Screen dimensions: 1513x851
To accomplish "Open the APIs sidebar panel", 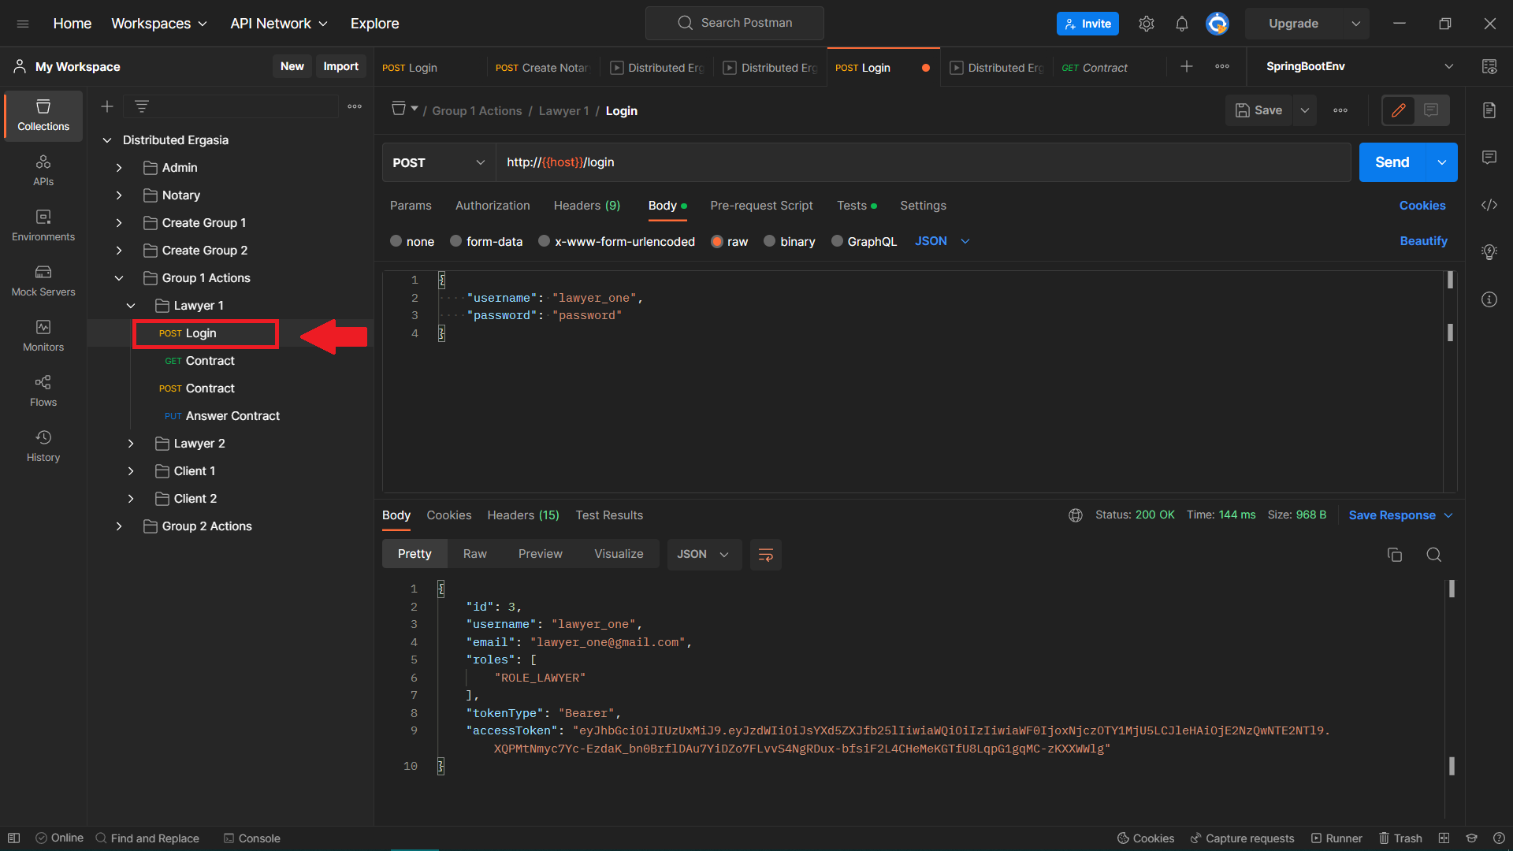I will (43, 170).
